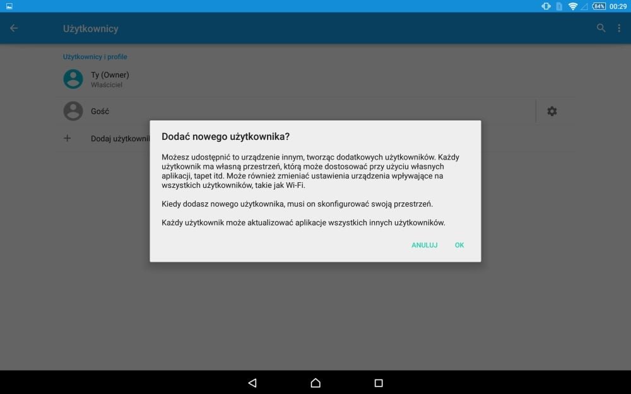This screenshot has width=631, height=394.
Task: Confirm adding the new user with OK
Action: (x=459, y=245)
